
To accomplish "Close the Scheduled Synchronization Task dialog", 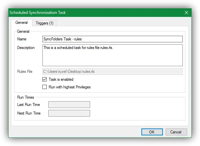I will [186, 13].
